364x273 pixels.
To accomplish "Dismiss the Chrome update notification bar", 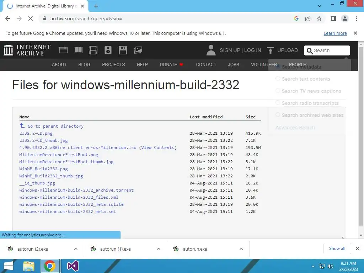I will click(x=355, y=33).
